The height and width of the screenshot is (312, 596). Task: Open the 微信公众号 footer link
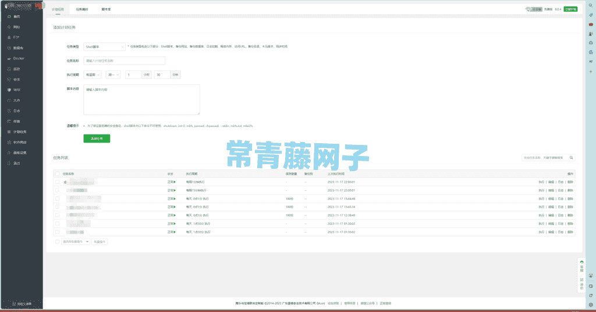click(368, 303)
